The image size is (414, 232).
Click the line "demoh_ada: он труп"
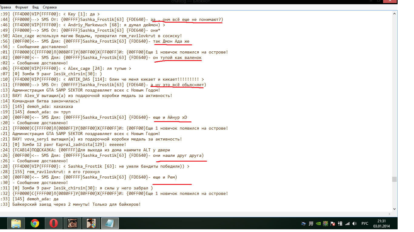35,112
